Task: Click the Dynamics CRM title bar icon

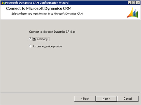Action: [x=3, y=3]
